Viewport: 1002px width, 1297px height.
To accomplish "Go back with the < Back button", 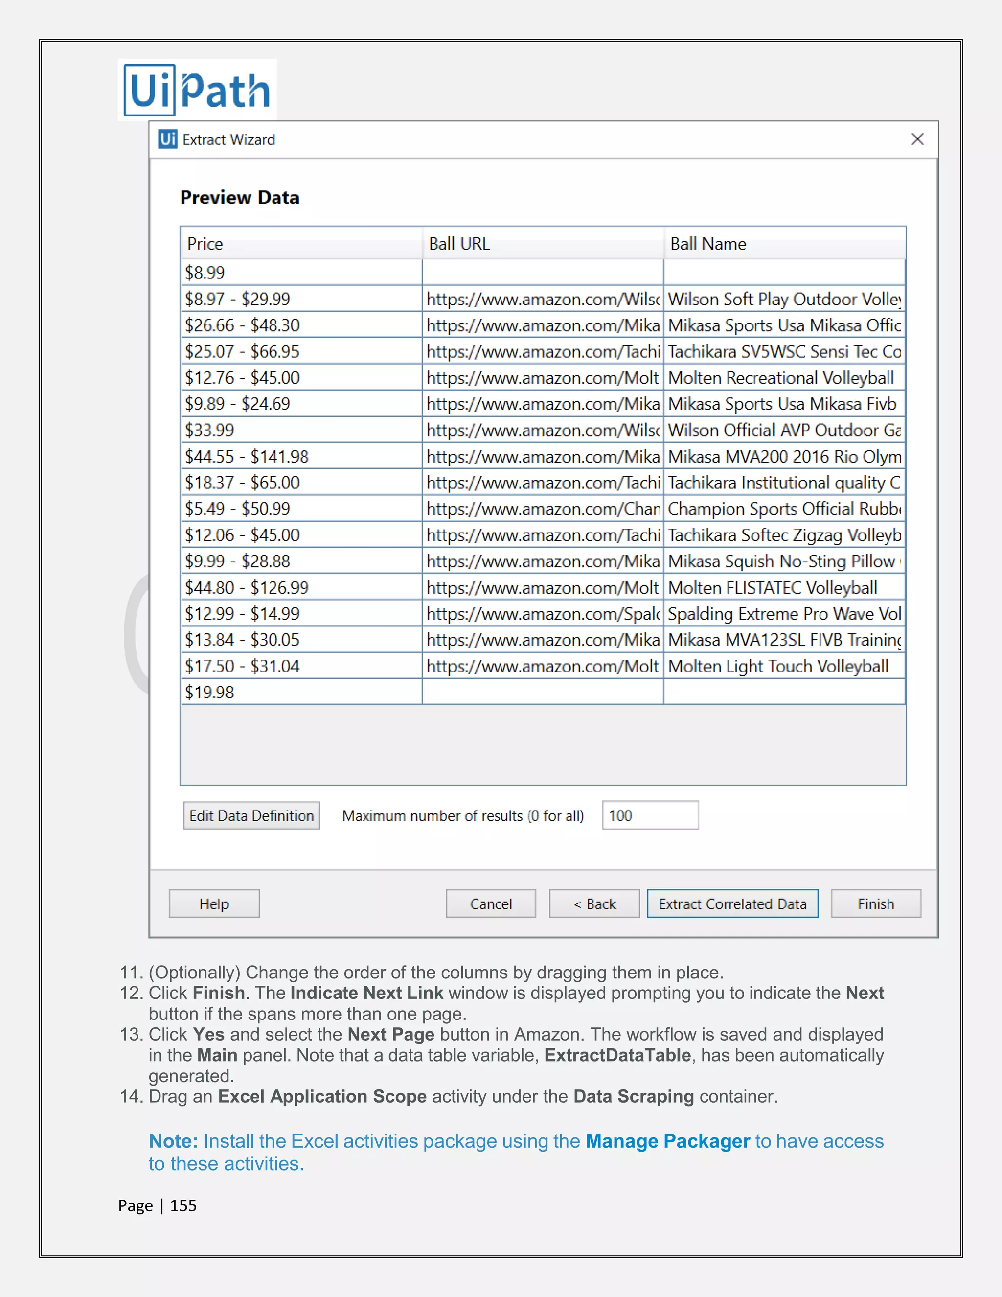I will tap(594, 903).
